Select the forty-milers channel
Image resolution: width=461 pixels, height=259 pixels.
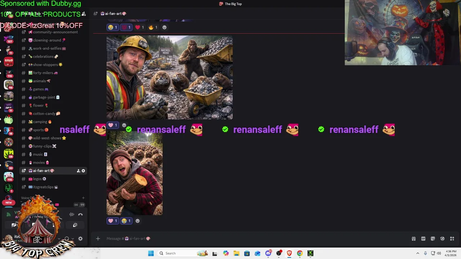pos(53,73)
